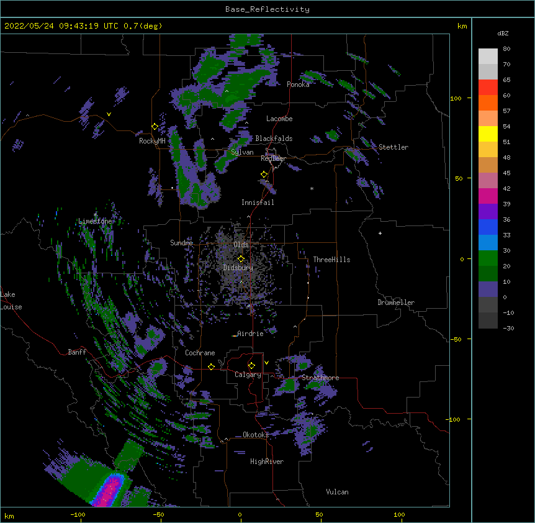Click the Okotoks town label
The height and width of the screenshot is (523, 535).
click(x=256, y=435)
